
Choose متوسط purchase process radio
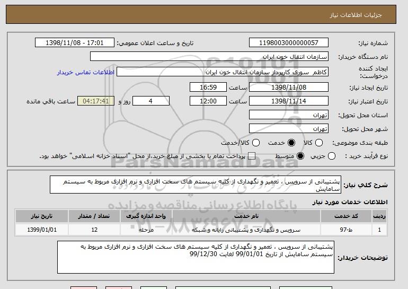tap(300, 156)
